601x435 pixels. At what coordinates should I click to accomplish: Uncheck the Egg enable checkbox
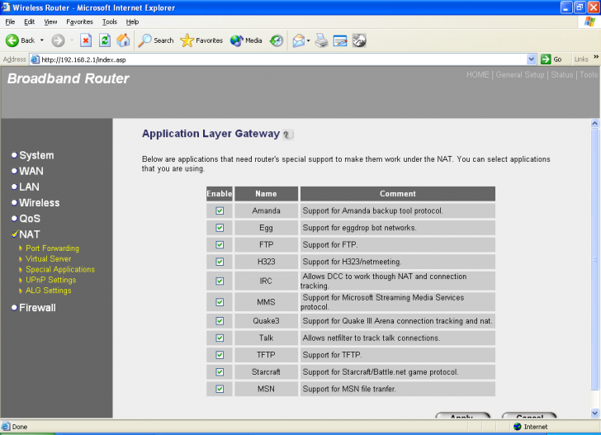coord(220,228)
